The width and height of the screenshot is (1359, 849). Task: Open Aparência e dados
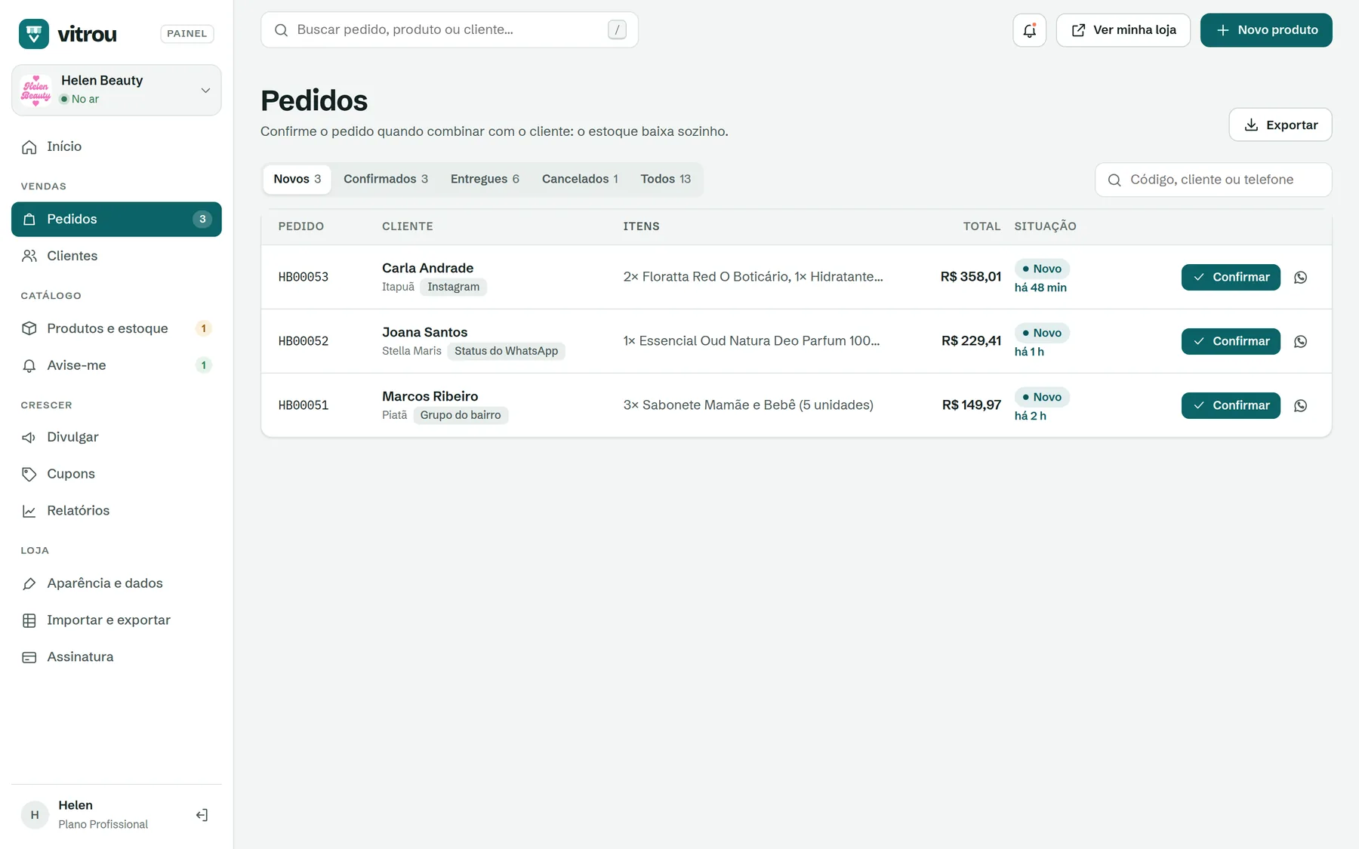pyautogui.click(x=116, y=583)
